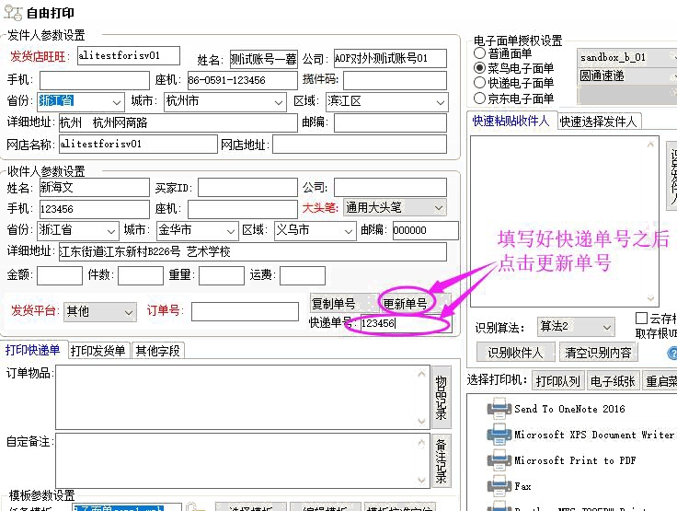Image resolution: width=677 pixels, height=511 pixels.
Task: Open the vertical 备注记录 button
Action: click(442, 461)
